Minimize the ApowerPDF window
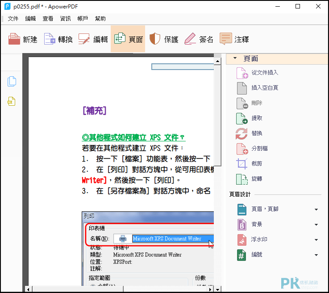Viewport: 329px width, 293px height. (x=278, y=7)
